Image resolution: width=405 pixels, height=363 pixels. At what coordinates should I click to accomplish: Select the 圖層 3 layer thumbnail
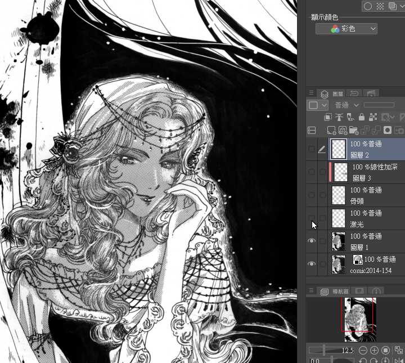click(x=341, y=172)
